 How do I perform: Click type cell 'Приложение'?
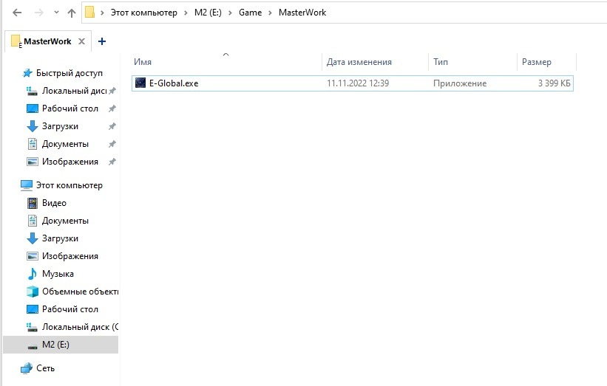pos(460,83)
